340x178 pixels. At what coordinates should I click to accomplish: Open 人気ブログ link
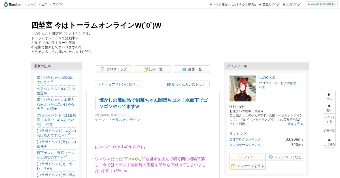pyautogui.click(x=291, y=5)
